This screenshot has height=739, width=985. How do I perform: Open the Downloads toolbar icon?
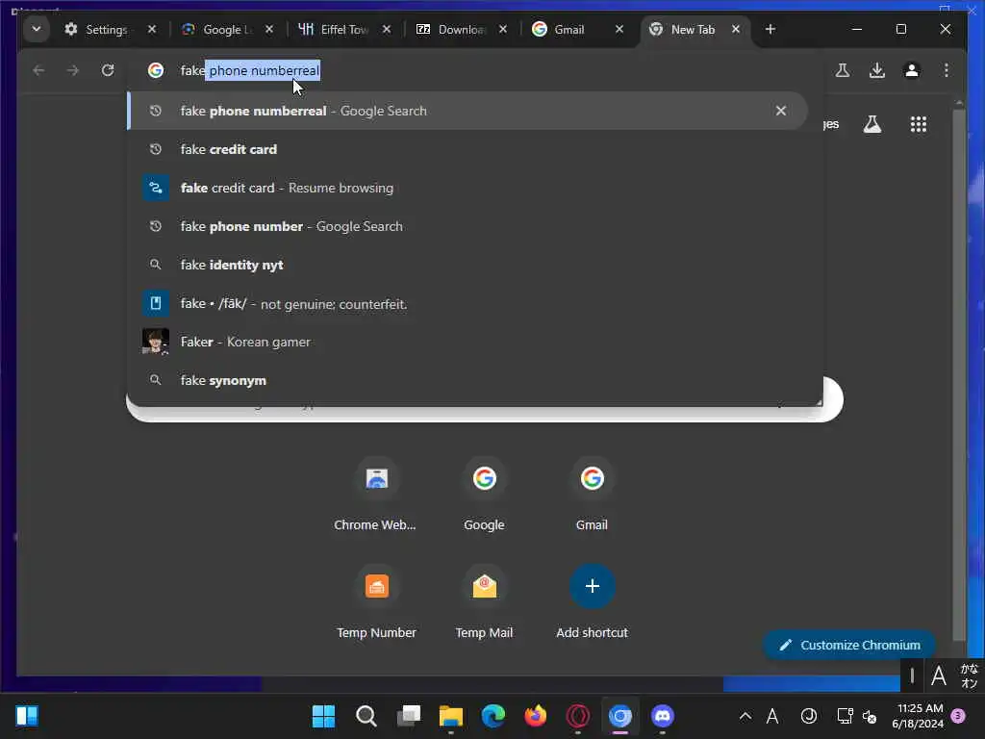(877, 70)
